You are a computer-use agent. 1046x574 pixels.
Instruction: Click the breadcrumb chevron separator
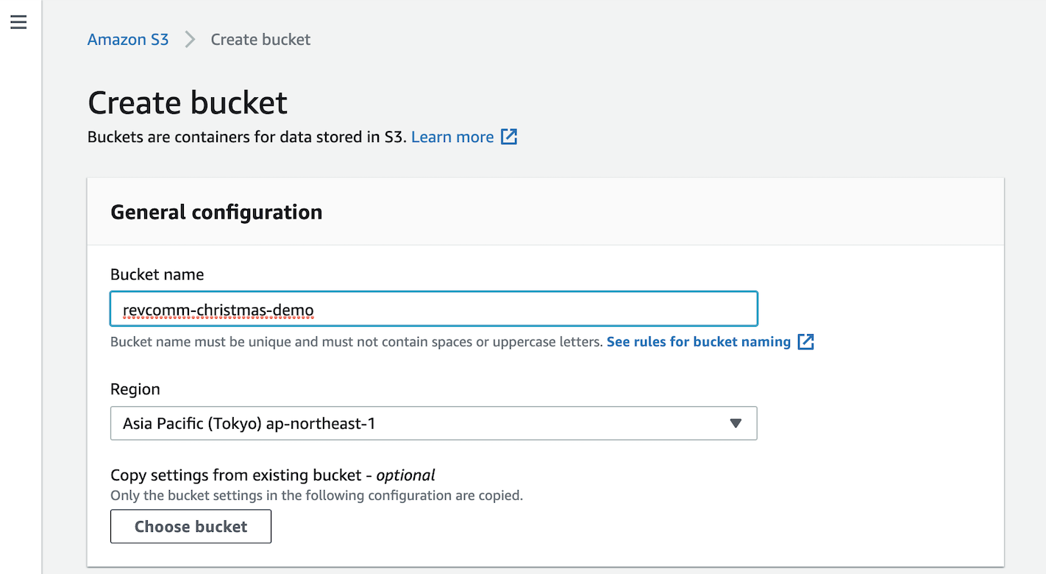(x=190, y=40)
